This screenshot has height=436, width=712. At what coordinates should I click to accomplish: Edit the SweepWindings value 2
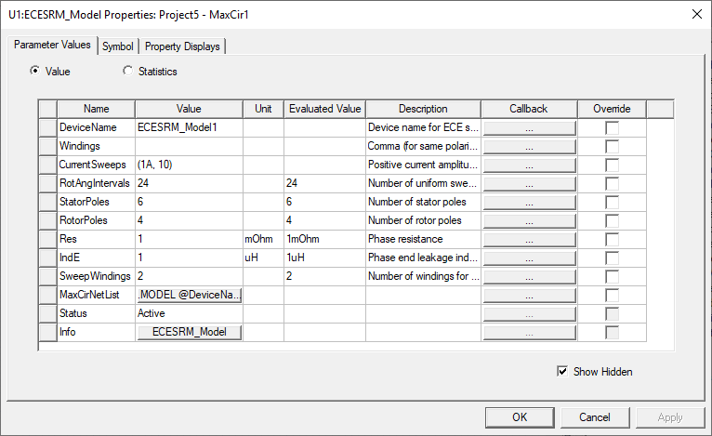(x=189, y=277)
